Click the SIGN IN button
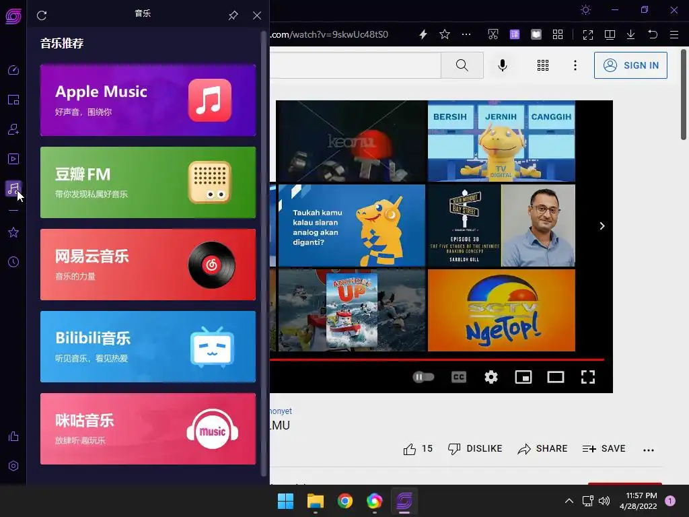Viewport: 689px width, 517px height. coord(630,65)
